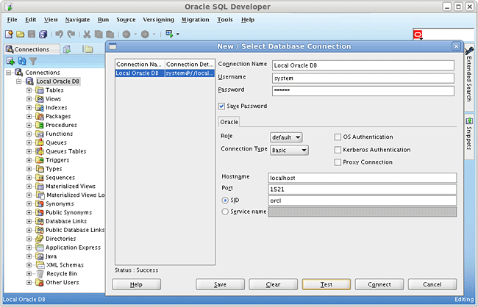Image resolution: width=478 pixels, height=307 pixels.
Task: Uncheck the Save Password checkbox
Action: (x=221, y=106)
